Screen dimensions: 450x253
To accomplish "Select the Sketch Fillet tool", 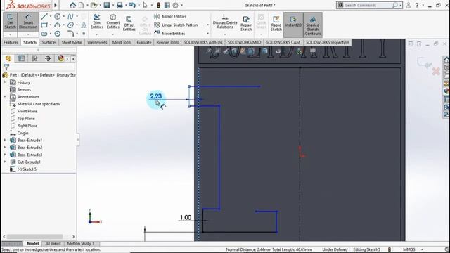I will click(70, 34).
